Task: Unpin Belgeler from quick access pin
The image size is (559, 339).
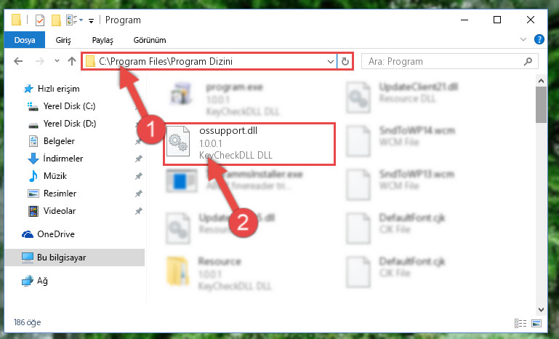Action: click(138, 141)
